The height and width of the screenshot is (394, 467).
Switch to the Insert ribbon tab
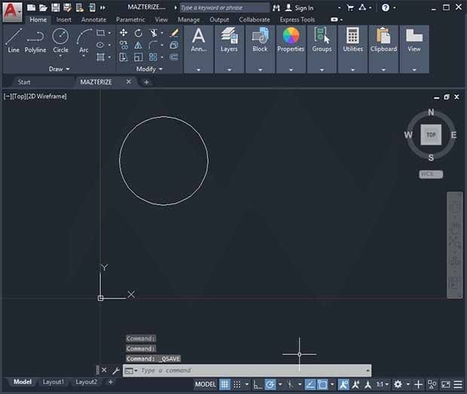click(64, 20)
